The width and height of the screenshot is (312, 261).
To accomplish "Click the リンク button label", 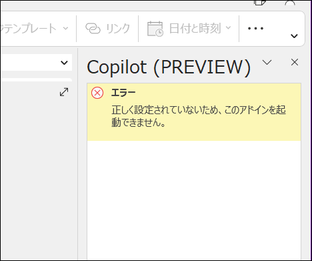I will click(118, 29).
